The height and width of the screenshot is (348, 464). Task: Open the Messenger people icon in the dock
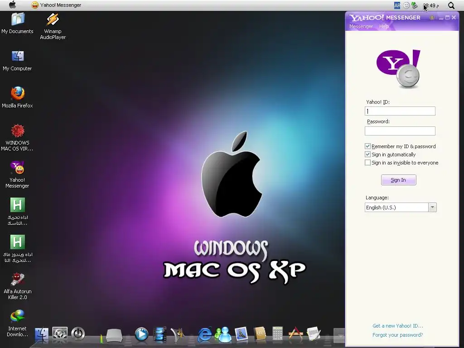pos(223,334)
